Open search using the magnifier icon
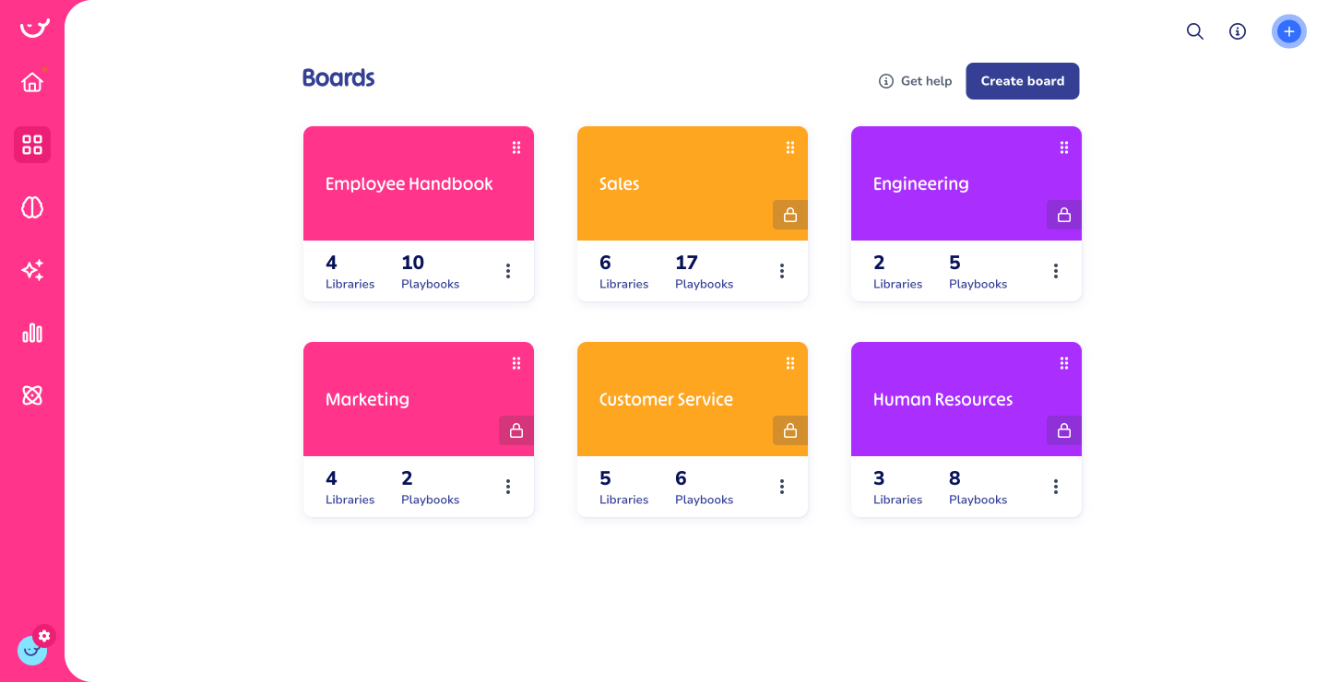 [x=1194, y=30]
